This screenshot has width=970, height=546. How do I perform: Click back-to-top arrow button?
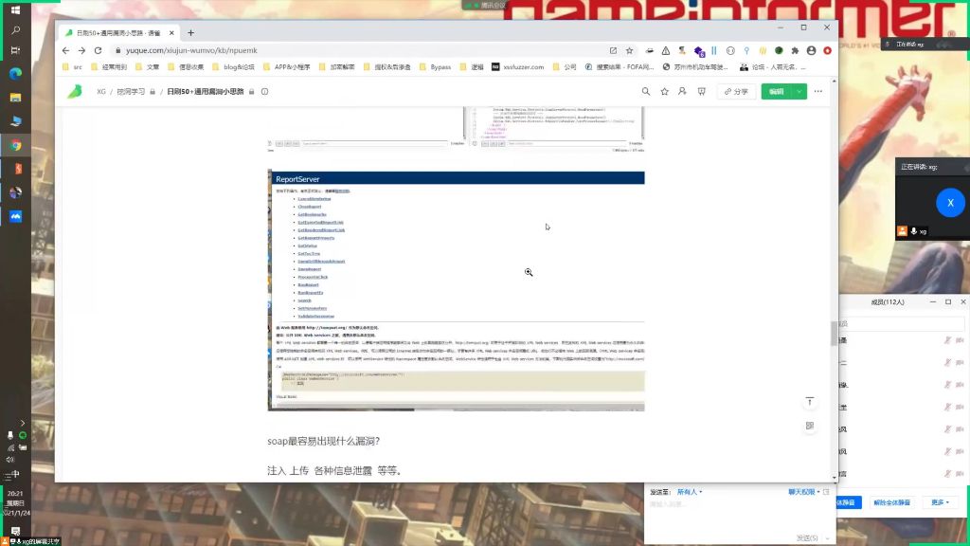click(810, 402)
